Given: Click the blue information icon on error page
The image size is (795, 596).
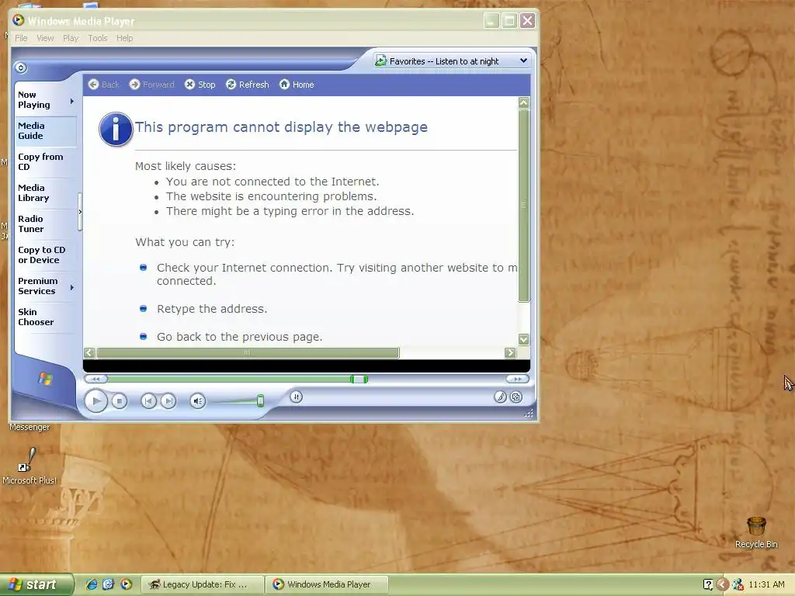Looking at the screenshot, I should (116, 130).
